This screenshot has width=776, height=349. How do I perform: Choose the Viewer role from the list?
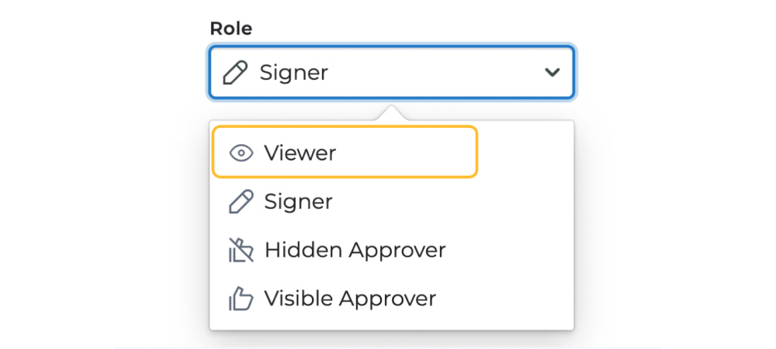tap(300, 153)
